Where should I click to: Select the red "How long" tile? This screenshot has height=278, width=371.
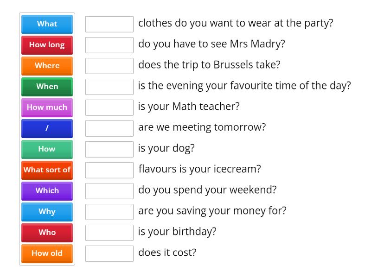point(47,45)
